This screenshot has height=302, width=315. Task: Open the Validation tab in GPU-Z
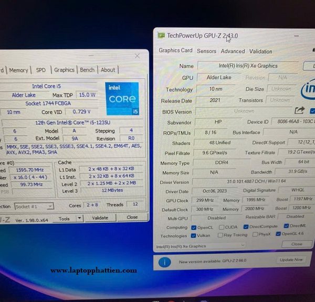[x=260, y=51]
